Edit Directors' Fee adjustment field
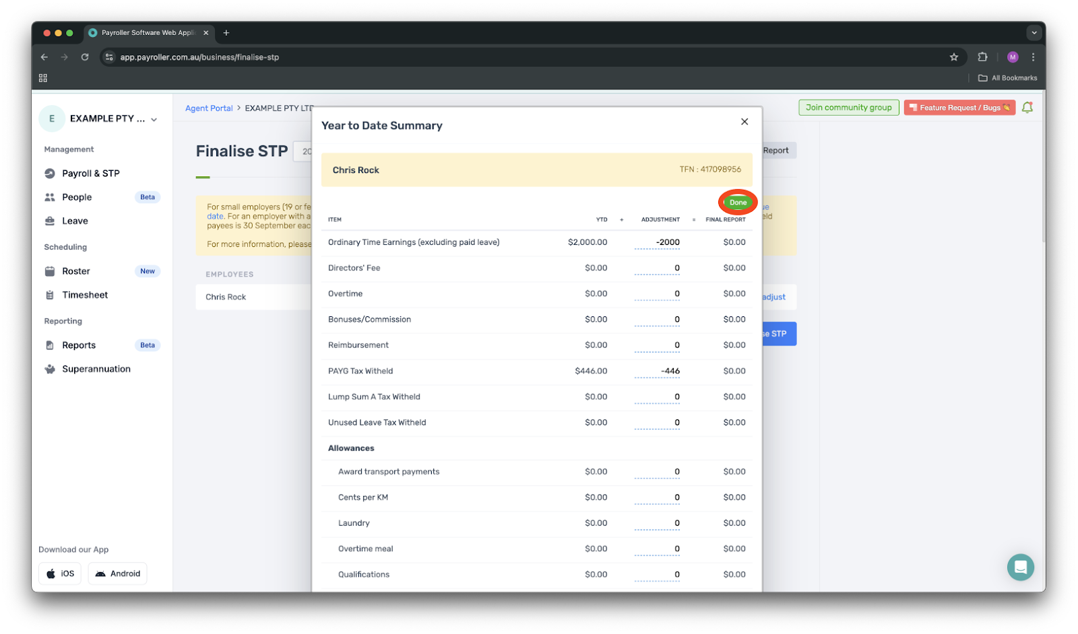The image size is (1078, 634). [657, 268]
